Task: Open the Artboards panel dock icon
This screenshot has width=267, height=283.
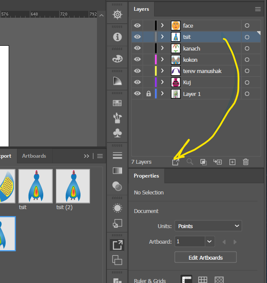Action: (117, 260)
